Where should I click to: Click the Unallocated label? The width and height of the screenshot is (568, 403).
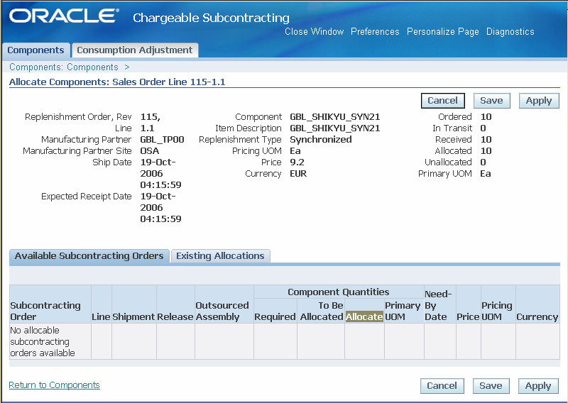pyautogui.click(x=448, y=162)
